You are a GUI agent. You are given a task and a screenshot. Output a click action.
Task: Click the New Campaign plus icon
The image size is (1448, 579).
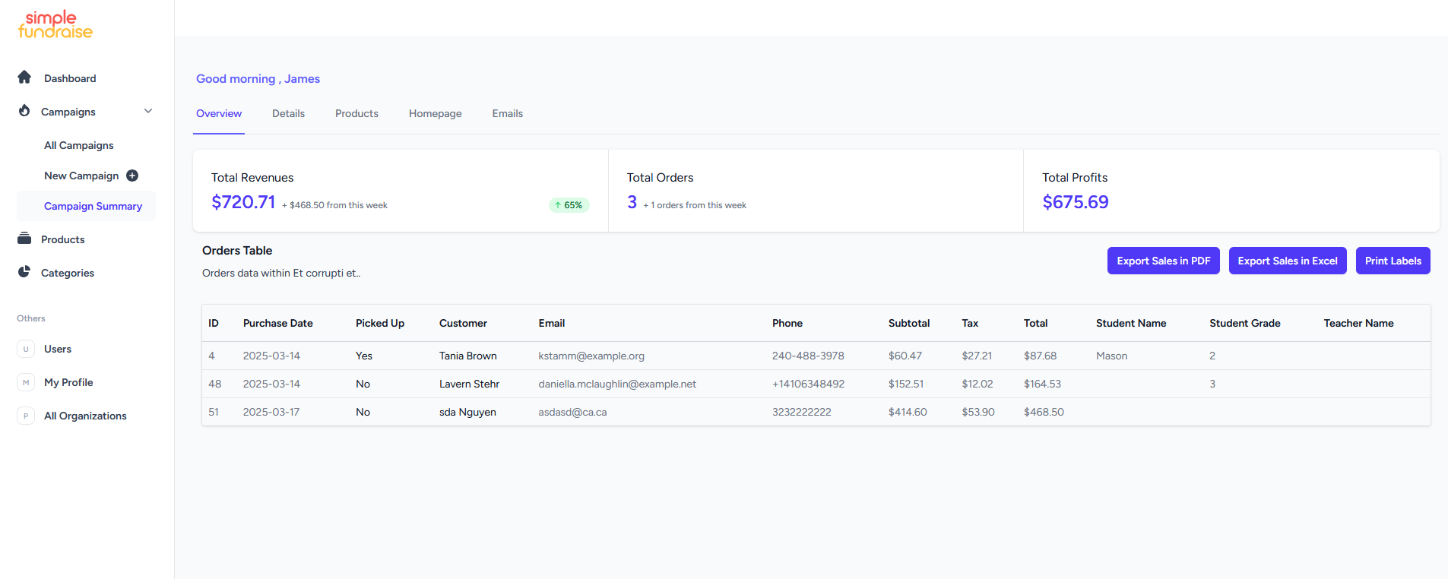(x=132, y=176)
